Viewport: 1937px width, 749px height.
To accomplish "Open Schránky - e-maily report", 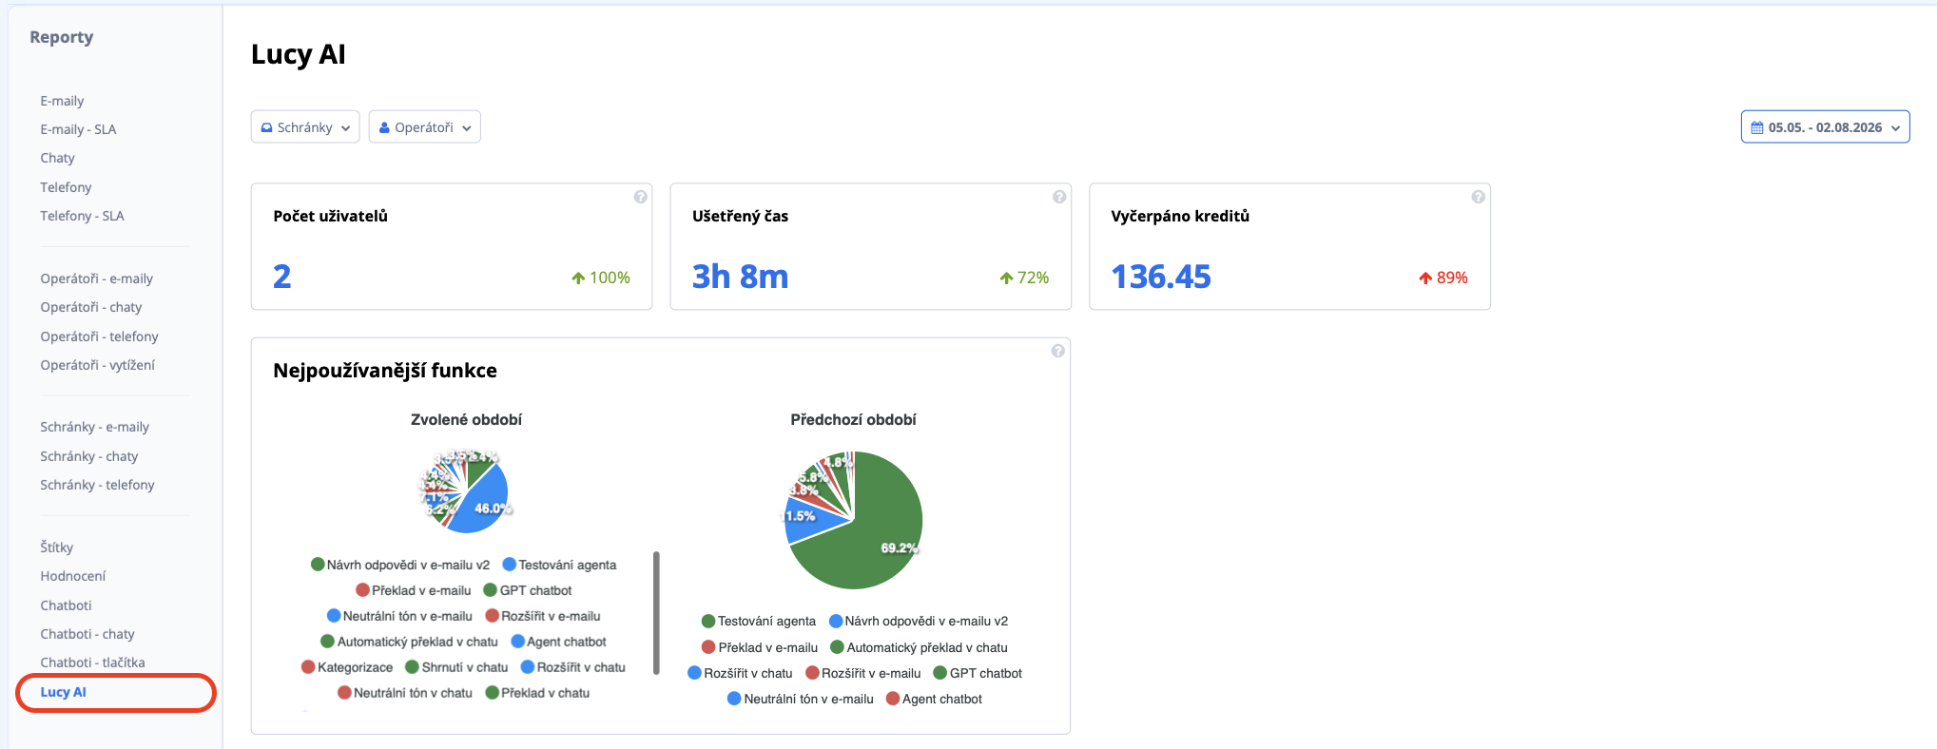I will point(94,427).
